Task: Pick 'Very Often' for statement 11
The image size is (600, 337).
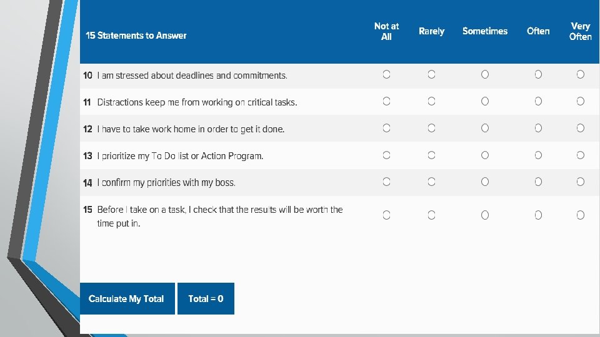Action: point(581,101)
